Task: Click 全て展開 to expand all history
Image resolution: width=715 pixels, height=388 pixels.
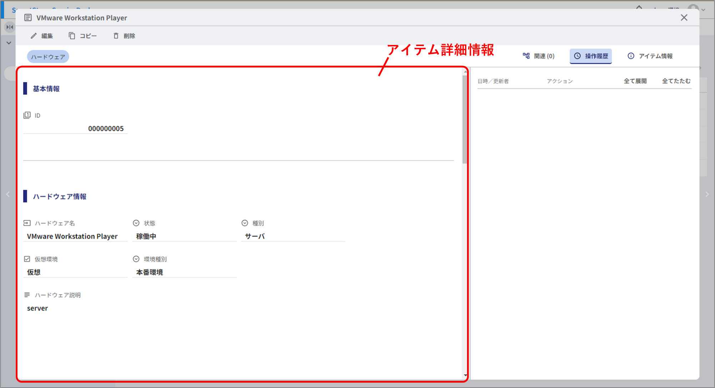Action: [635, 81]
